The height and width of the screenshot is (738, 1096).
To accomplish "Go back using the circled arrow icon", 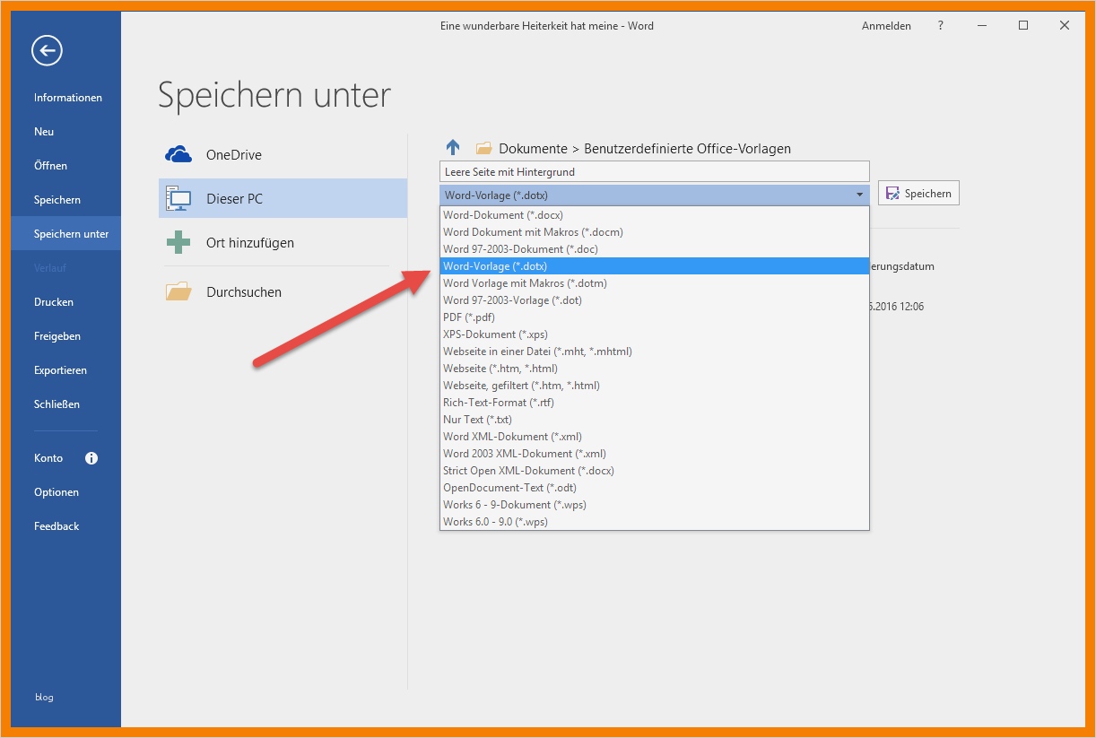I will pos(47,50).
